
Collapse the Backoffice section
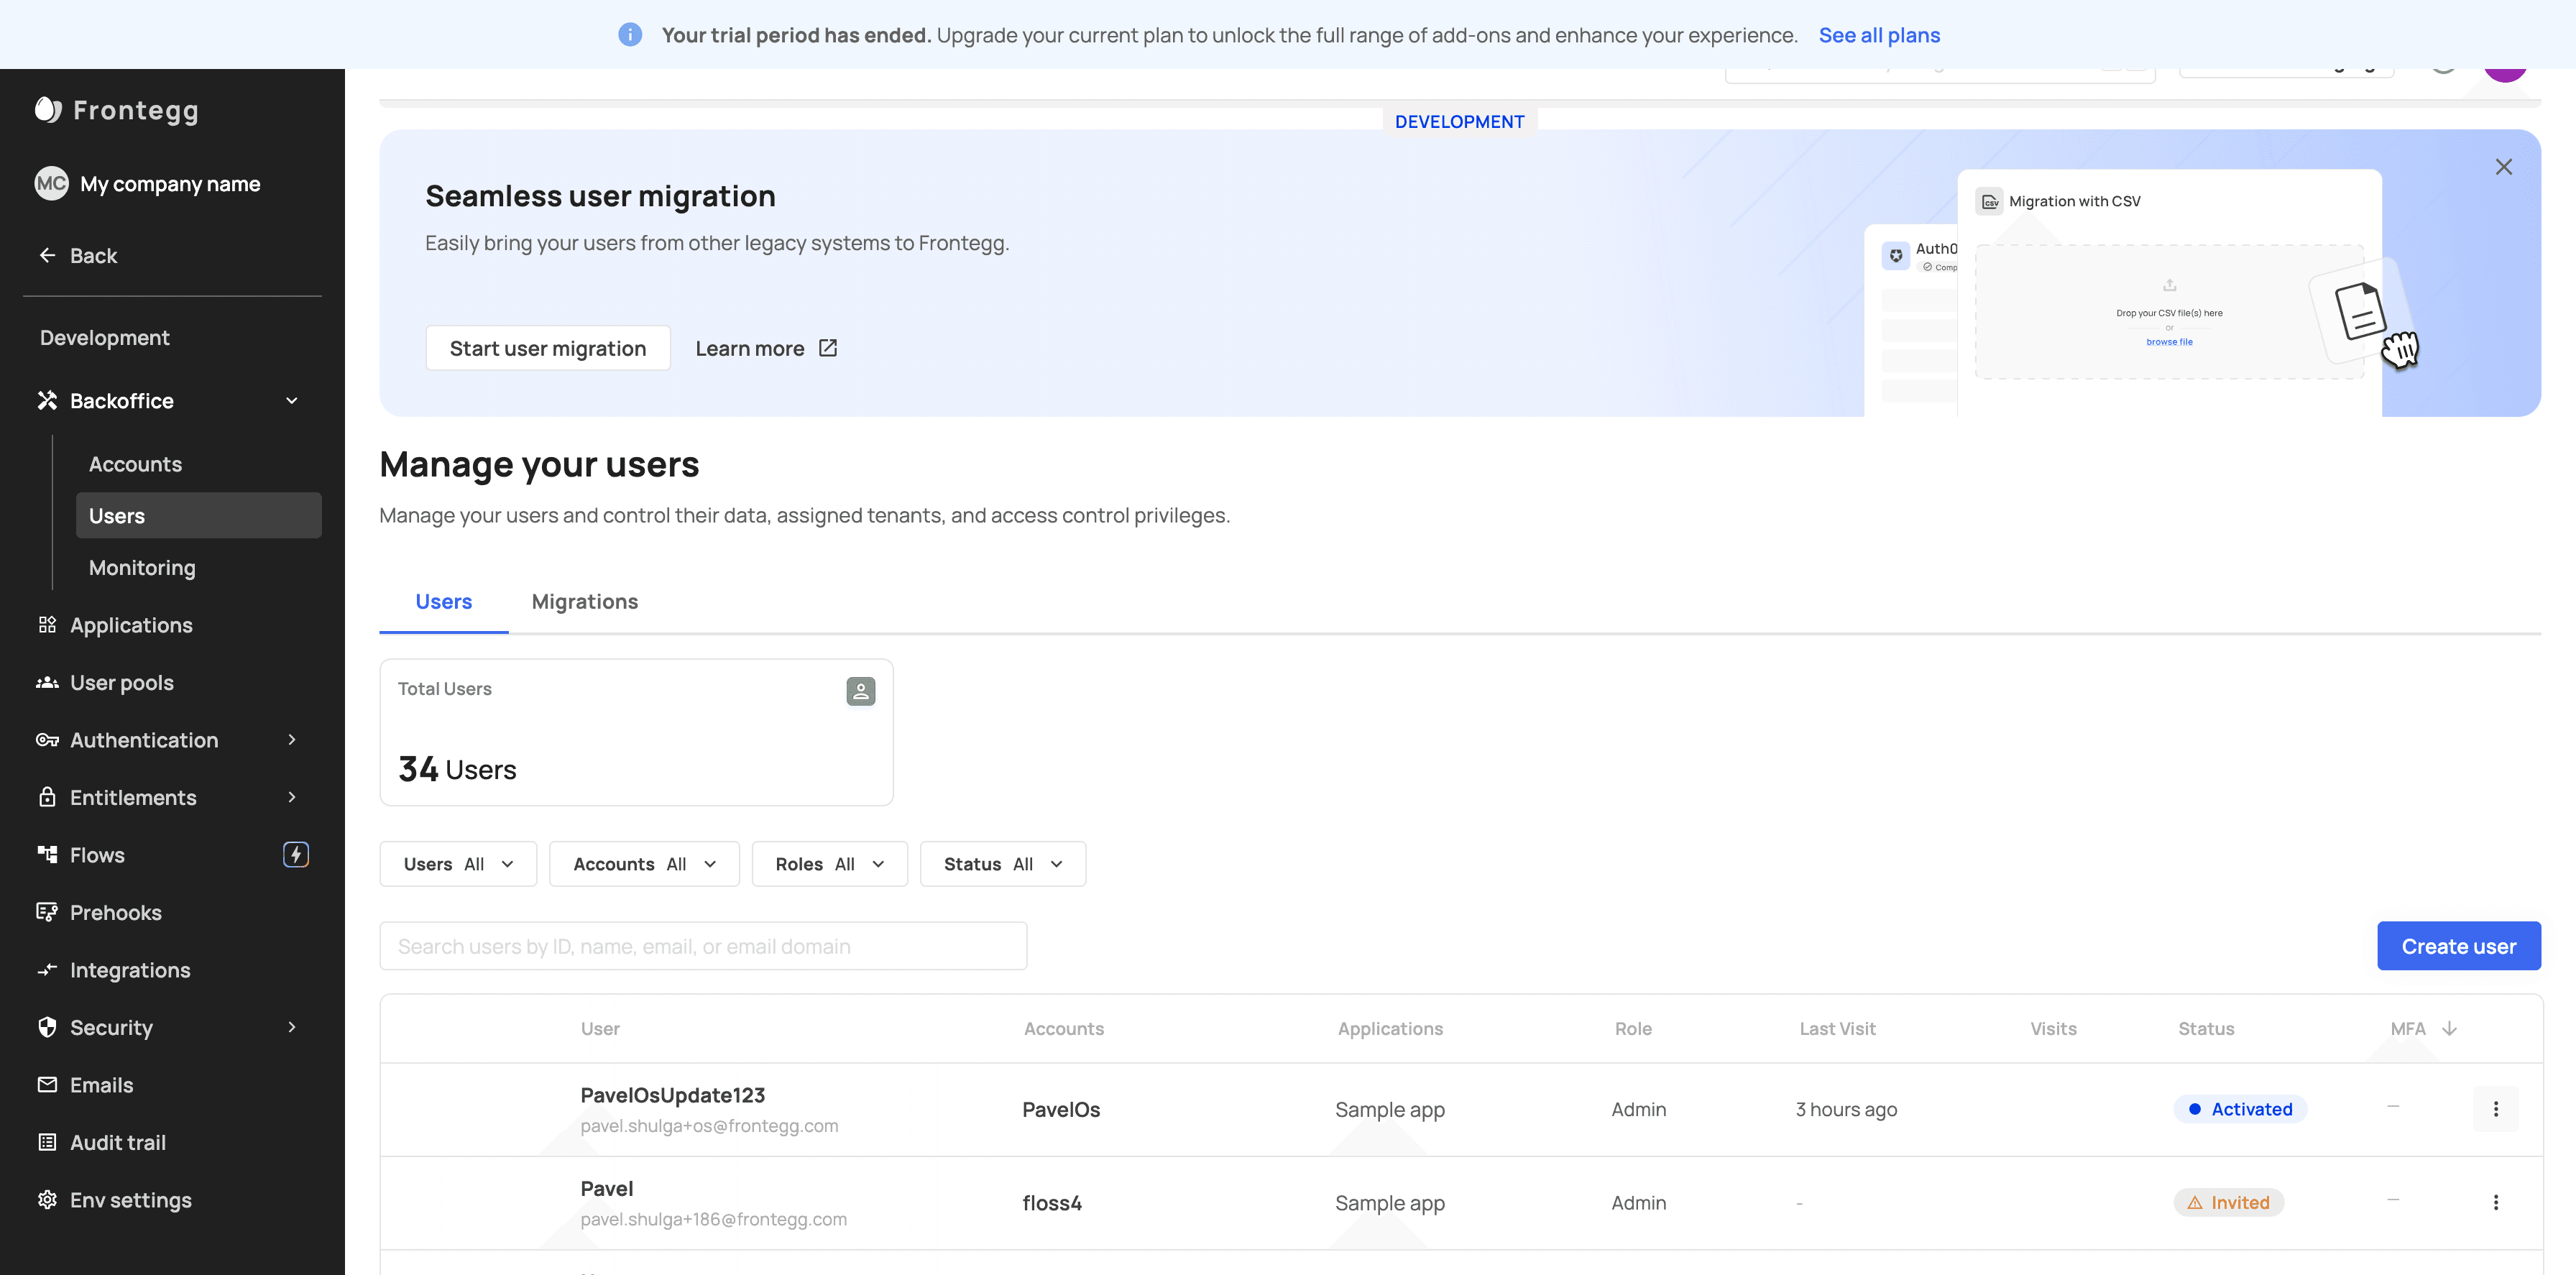[x=291, y=401]
